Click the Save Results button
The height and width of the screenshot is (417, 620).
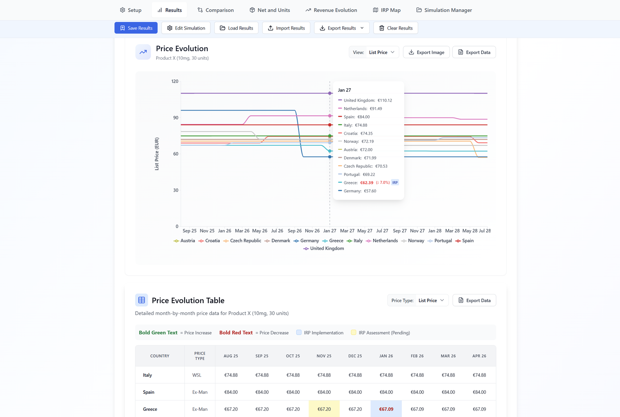[136, 28]
